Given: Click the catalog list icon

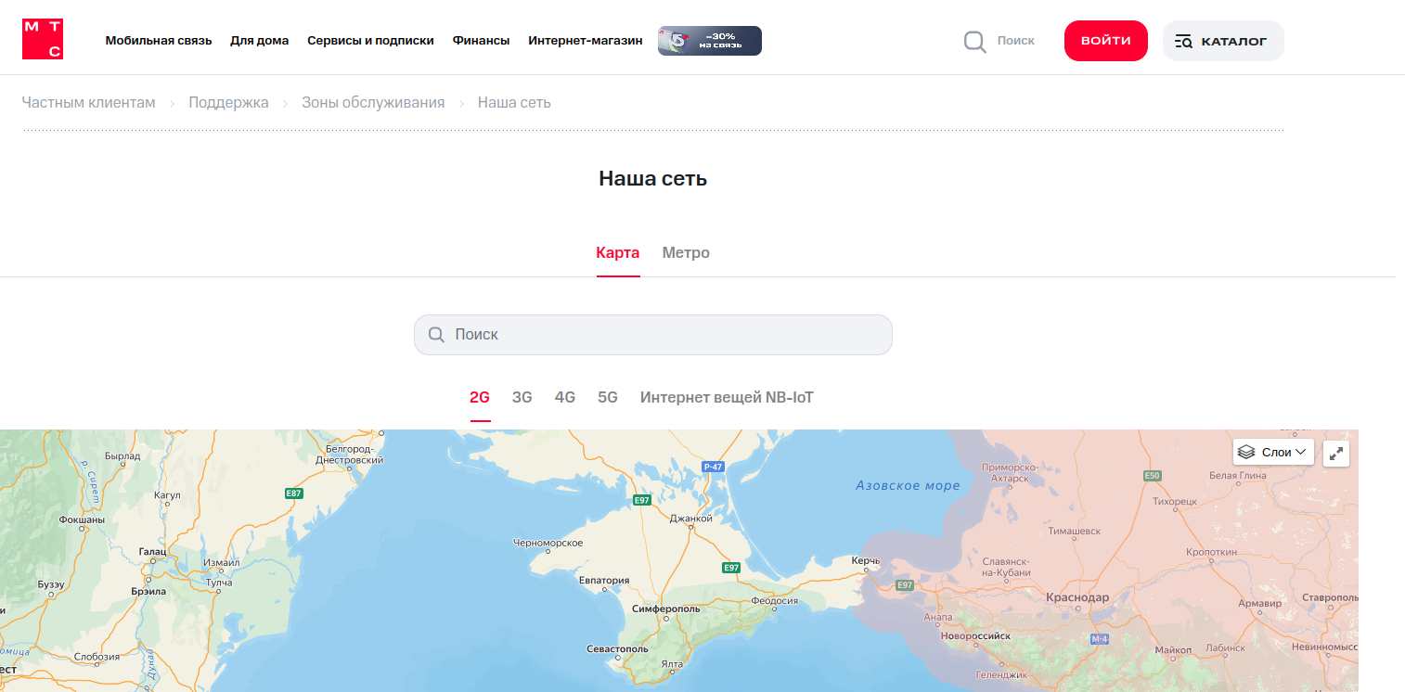Looking at the screenshot, I should click(x=1183, y=42).
